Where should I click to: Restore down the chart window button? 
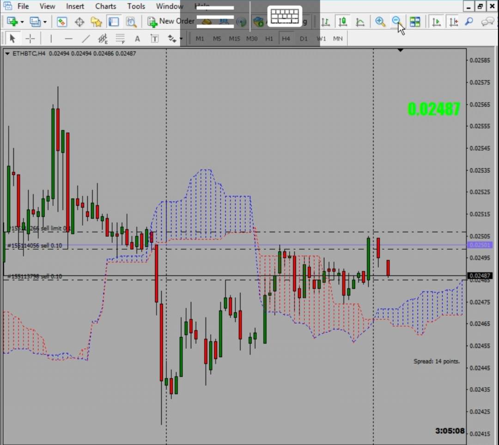click(x=480, y=6)
